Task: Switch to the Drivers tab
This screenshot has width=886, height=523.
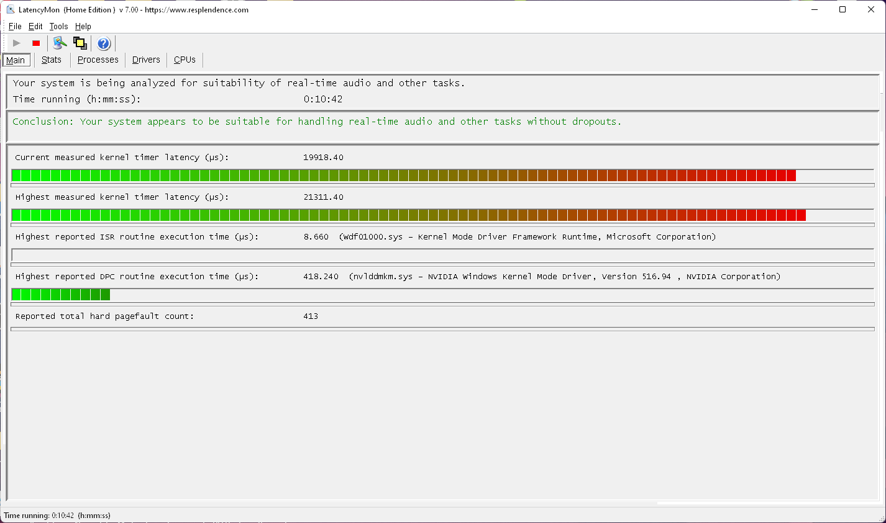Action: [146, 60]
